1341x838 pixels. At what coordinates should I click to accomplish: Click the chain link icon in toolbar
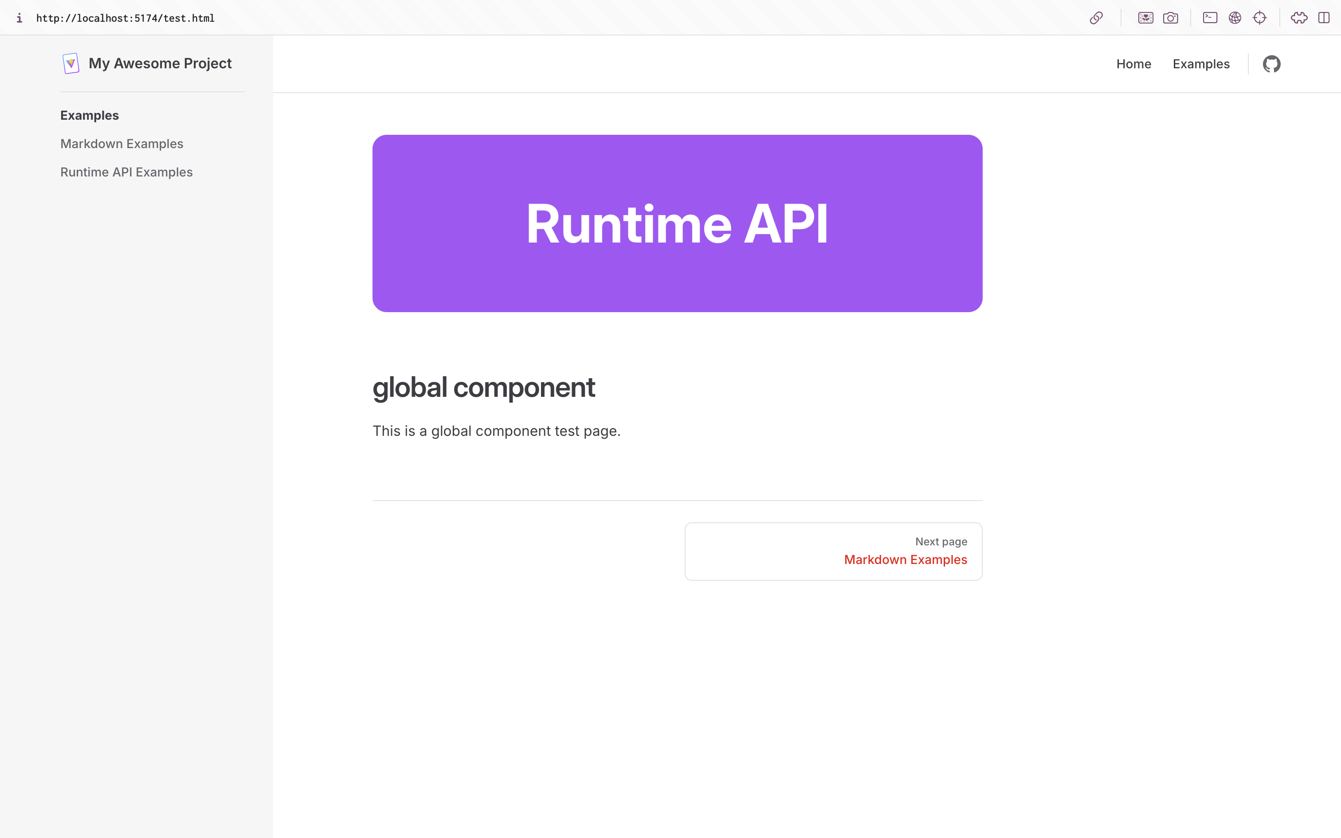1096,18
